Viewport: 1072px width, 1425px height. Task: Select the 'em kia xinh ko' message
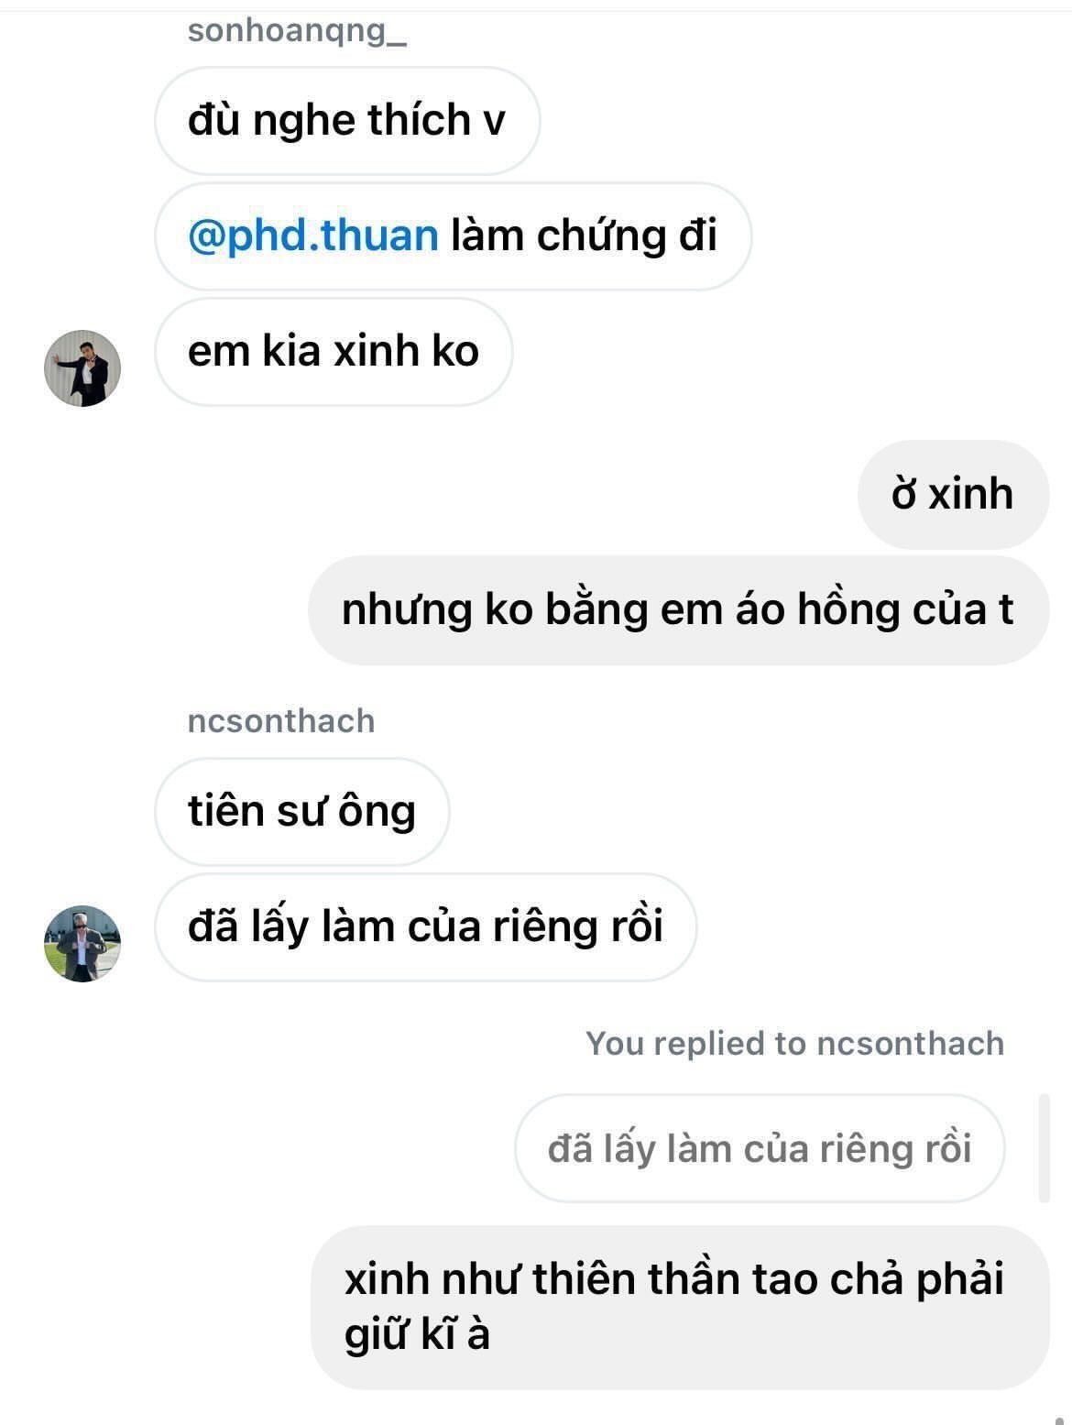pos(334,352)
